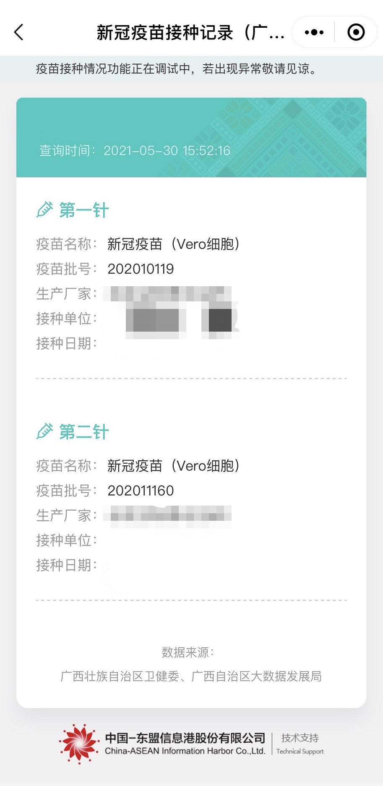Open the three-dots more menu
The width and height of the screenshot is (383, 786).
point(314,32)
